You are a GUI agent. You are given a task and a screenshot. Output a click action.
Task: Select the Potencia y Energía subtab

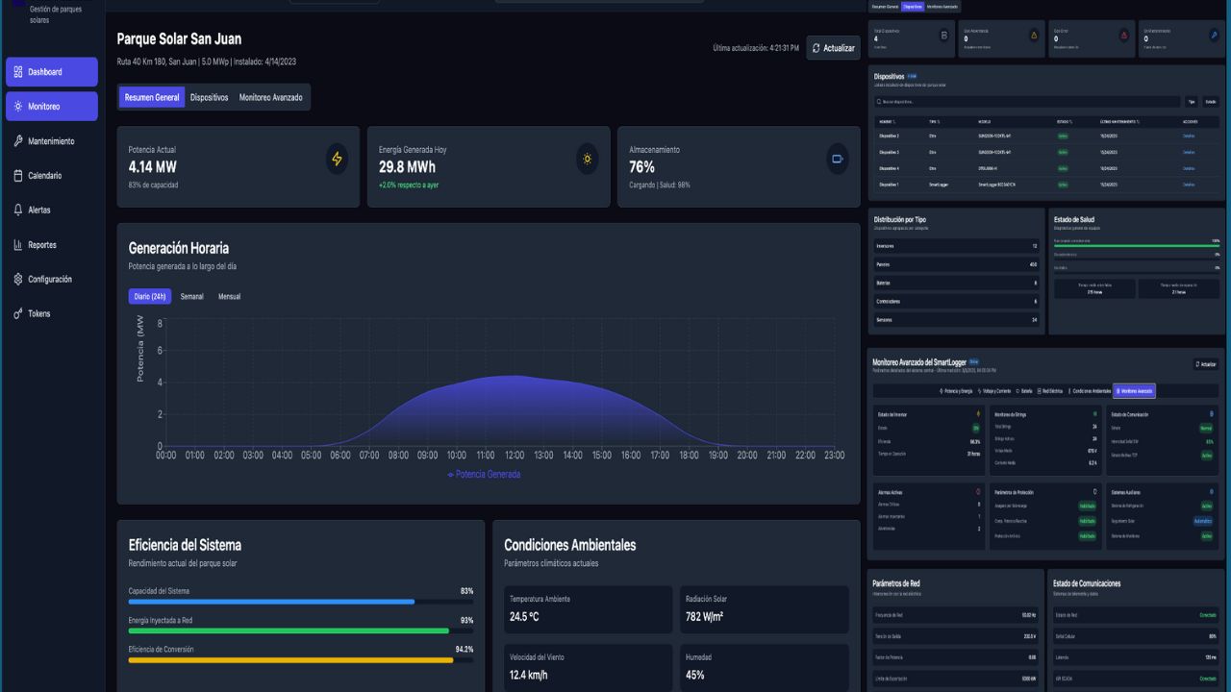[956, 391]
